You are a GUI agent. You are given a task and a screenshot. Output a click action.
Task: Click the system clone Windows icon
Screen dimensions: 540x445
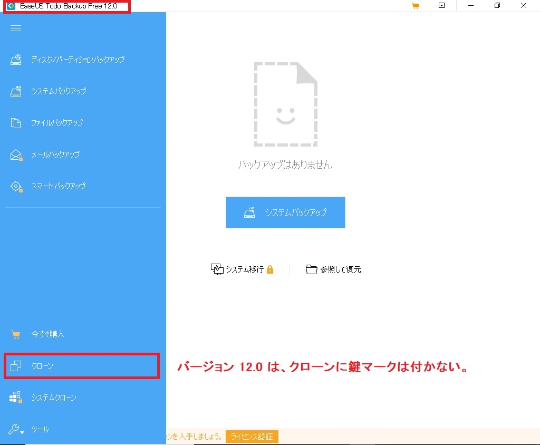point(16,398)
